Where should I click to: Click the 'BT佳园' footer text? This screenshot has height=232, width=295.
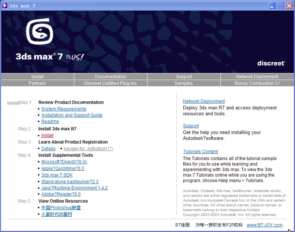tap(182, 225)
